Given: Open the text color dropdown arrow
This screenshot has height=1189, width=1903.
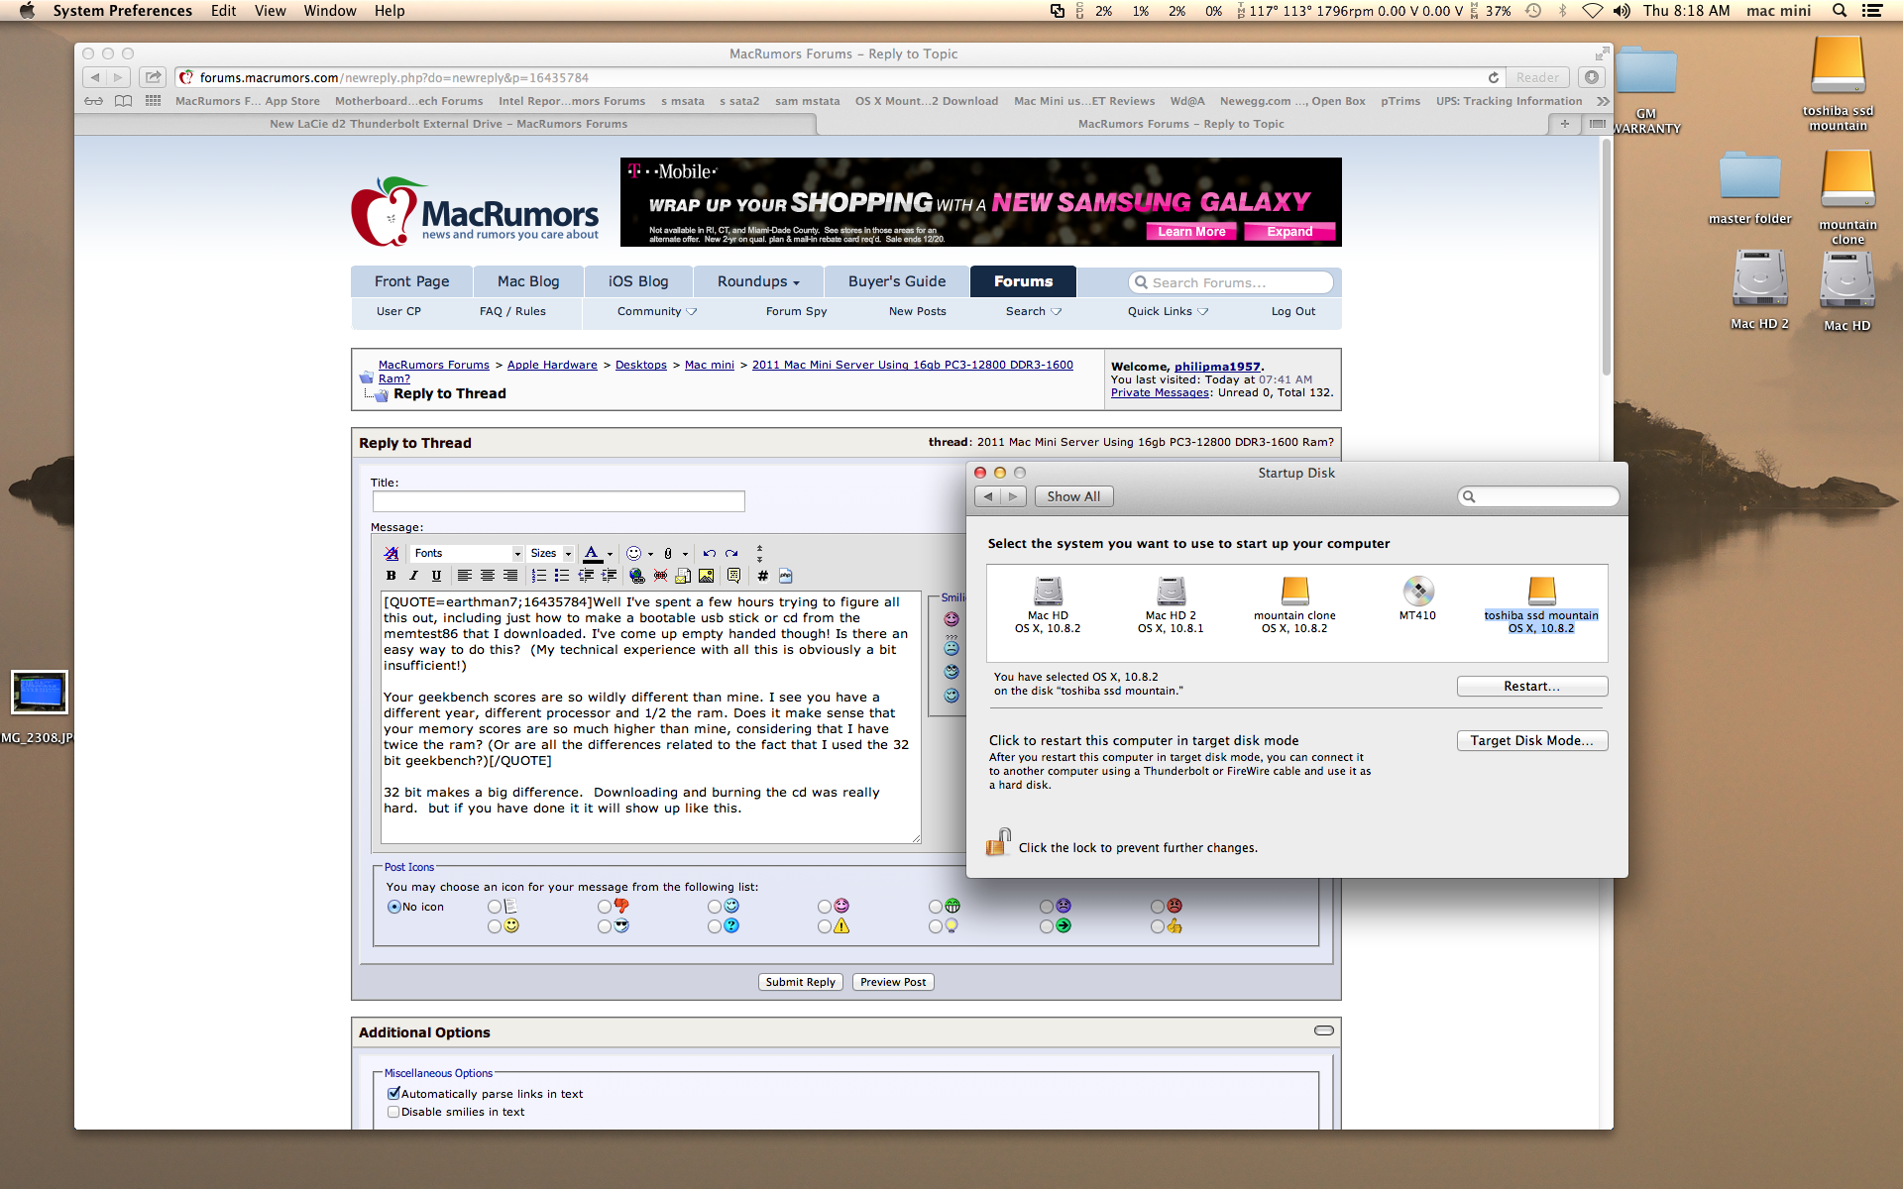Looking at the screenshot, I should pyautogui.click(x=611, y=555).
